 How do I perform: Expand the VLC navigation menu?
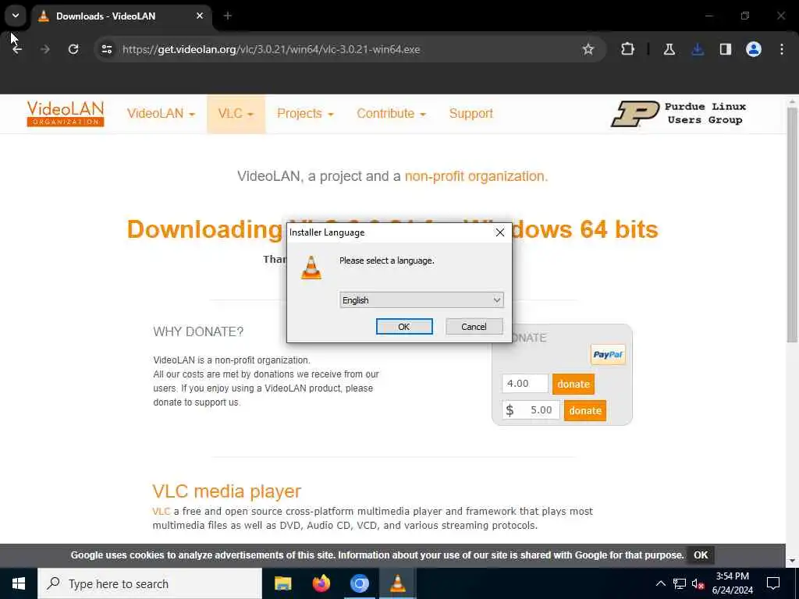(236, 114)
